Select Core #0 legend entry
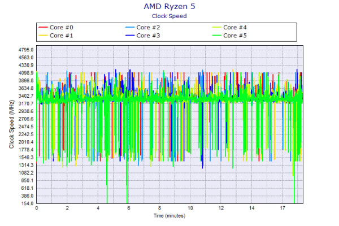This screenshot has width=339, height=226. tap(56, 28)
